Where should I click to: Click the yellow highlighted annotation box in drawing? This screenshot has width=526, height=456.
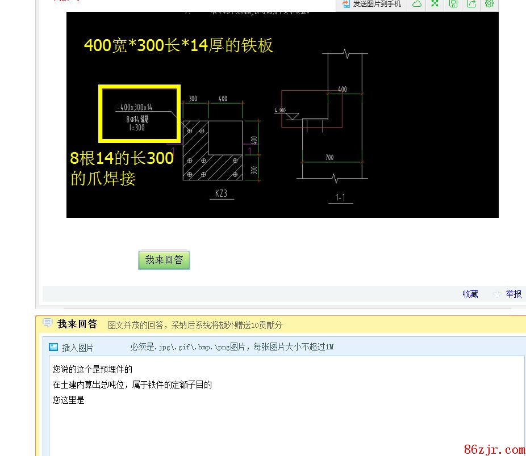point(139,113)
